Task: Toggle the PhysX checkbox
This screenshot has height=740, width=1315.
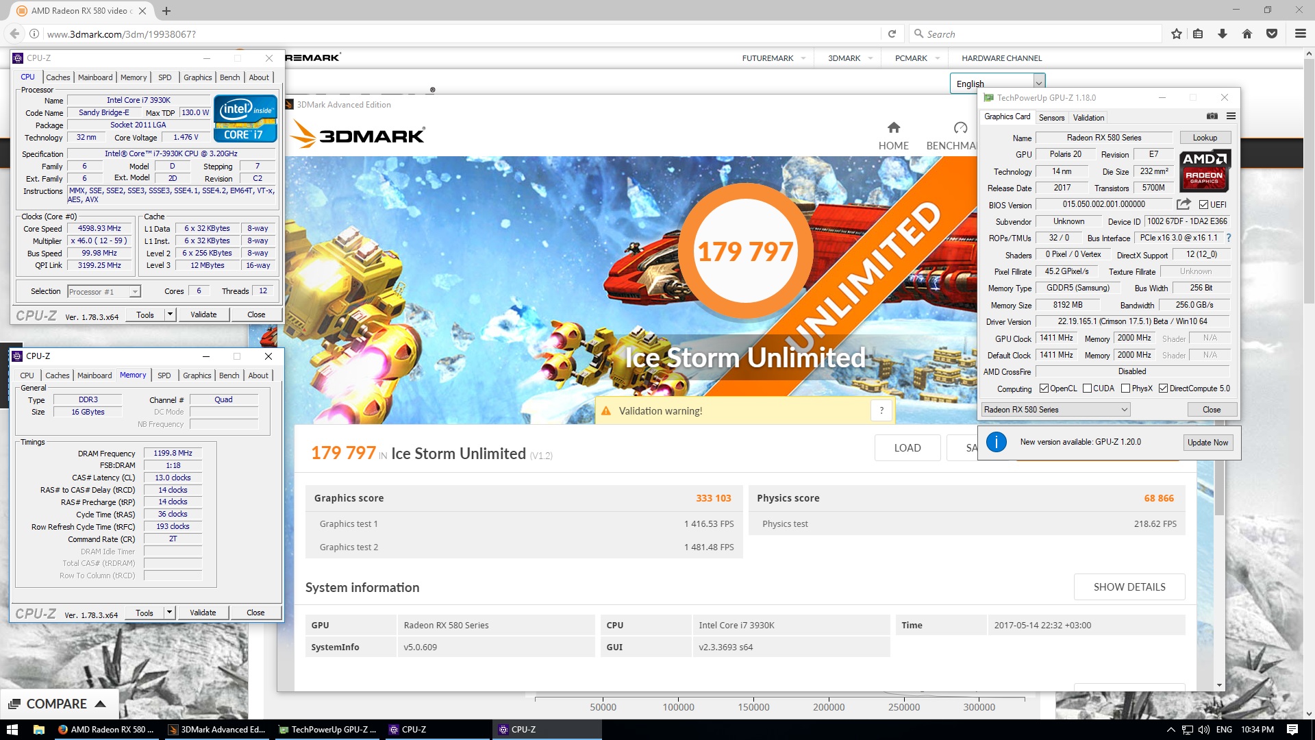Action: pos(1125,388)
